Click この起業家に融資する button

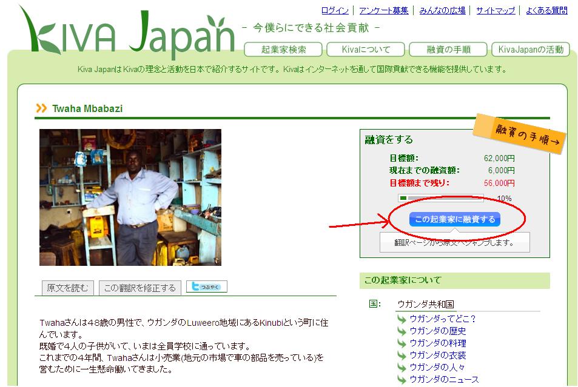455,219
